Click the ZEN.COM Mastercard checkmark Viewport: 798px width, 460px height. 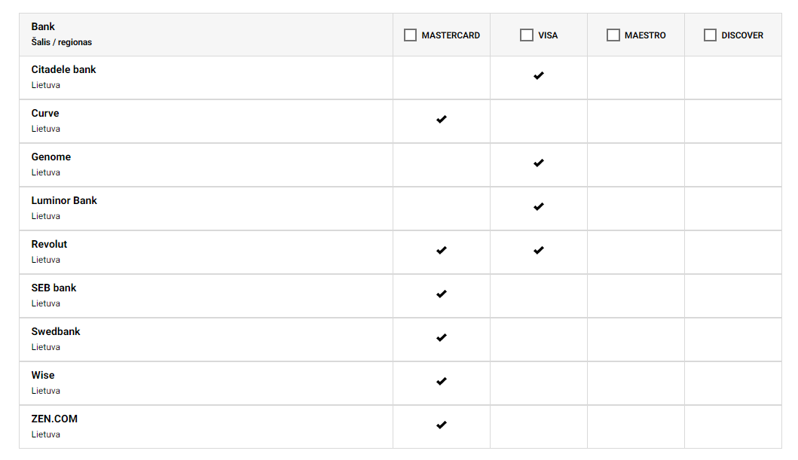pyautogui.click(x=442, y=425)
